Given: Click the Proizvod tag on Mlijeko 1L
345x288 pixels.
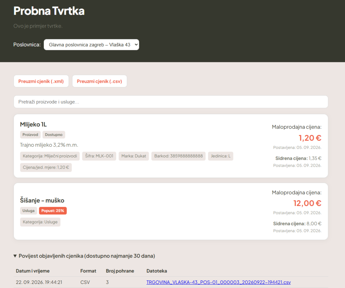Looking at the screenshot, I should point(30,134).
